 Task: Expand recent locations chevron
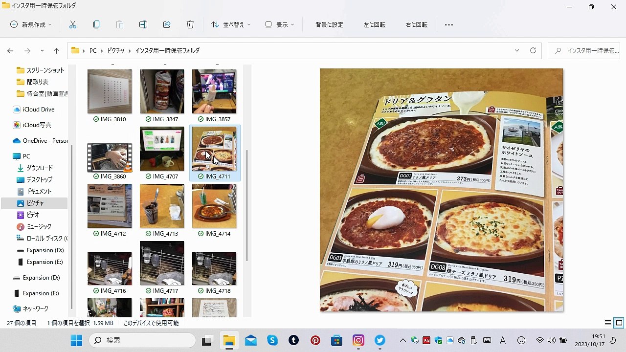[x=42, y=50]
